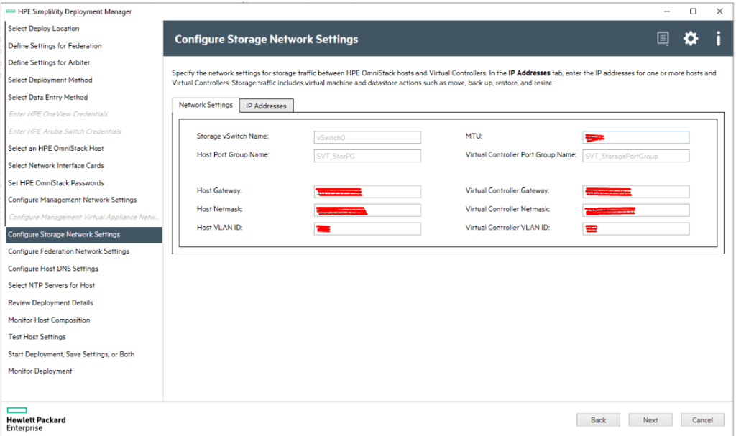Select the Network Settings tab
The width and height of the screenshot is (736, 436).
(206, 105)
